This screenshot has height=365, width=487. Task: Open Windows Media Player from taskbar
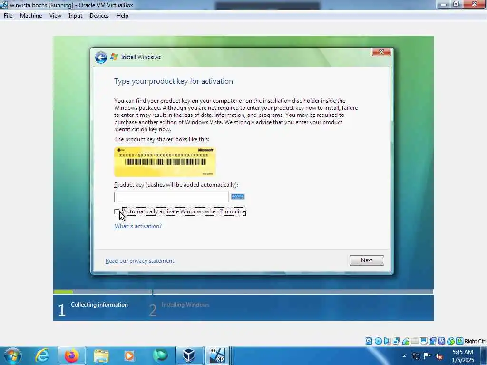(x=129, y=355)
